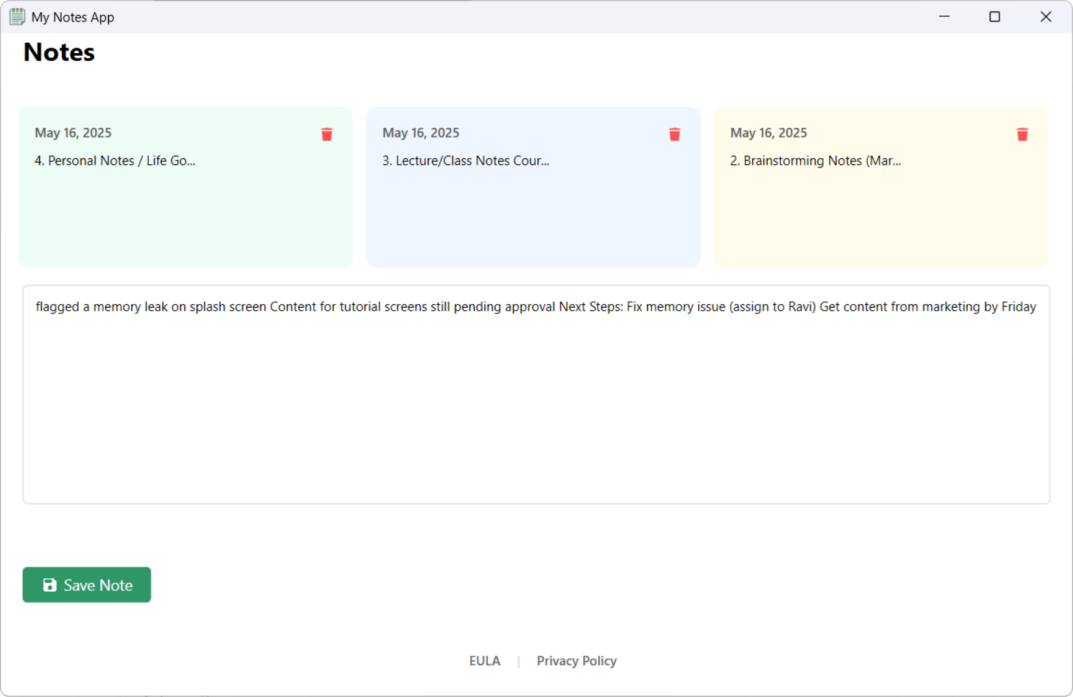The image size is (1073, 697).
Task: Delete the Lecture/Class Notes note
Action: coord(674,134)
